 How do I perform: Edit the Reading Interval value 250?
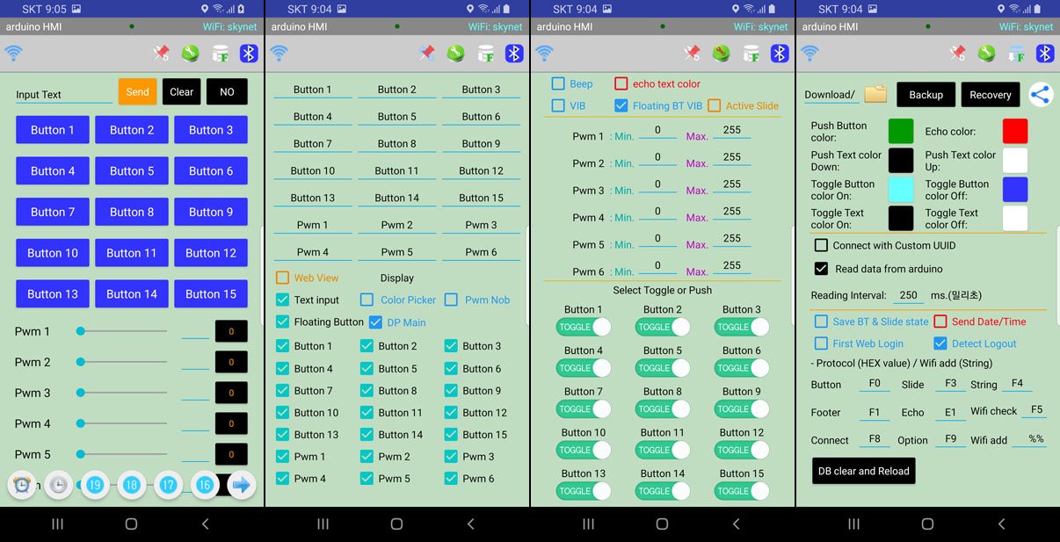tap(908, 295)
